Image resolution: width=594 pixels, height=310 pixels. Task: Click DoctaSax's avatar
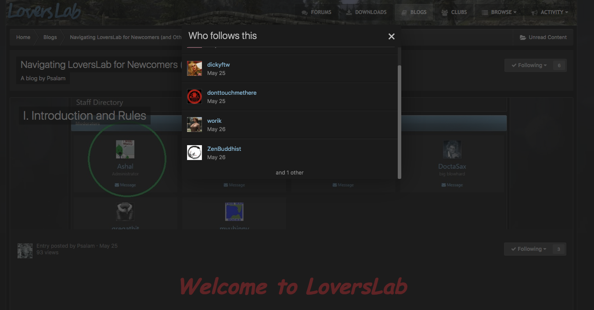452,150
